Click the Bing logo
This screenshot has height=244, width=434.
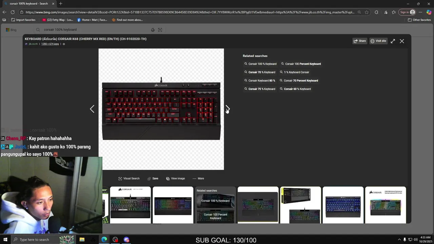11,30
